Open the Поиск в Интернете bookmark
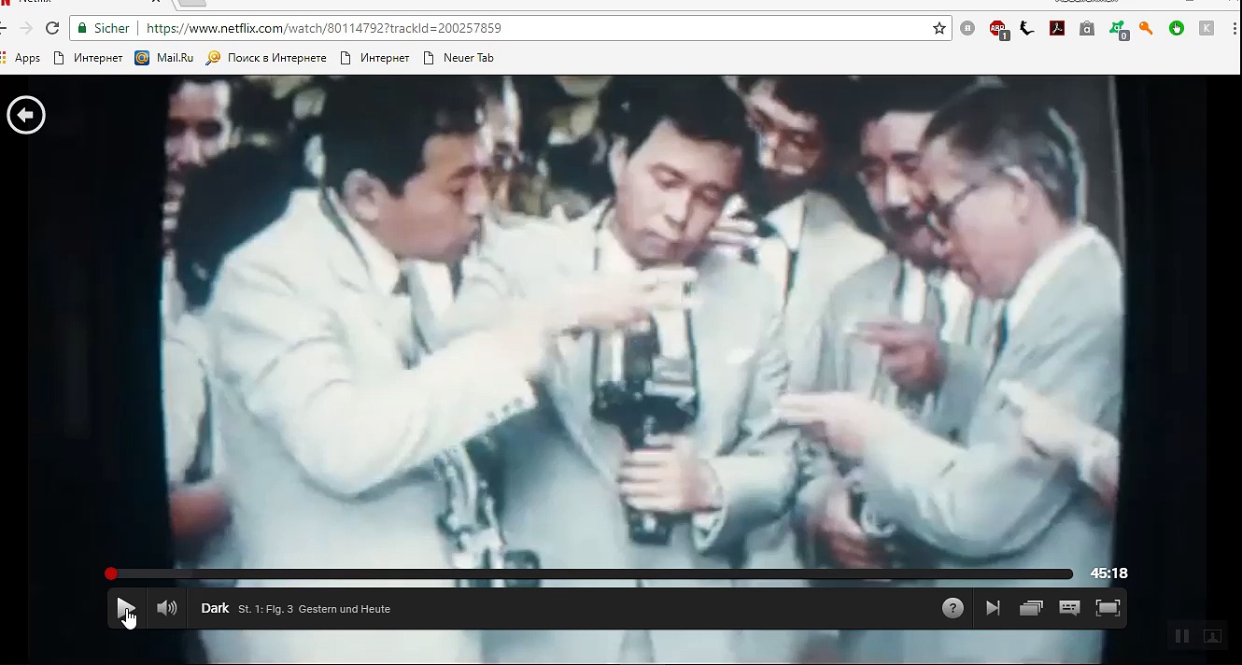The height and width of the screenshot is (665, 1242). point(267,58)
